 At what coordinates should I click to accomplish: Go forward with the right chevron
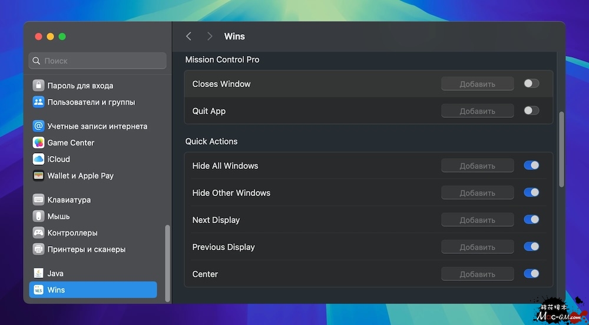(x=210, y=37)
